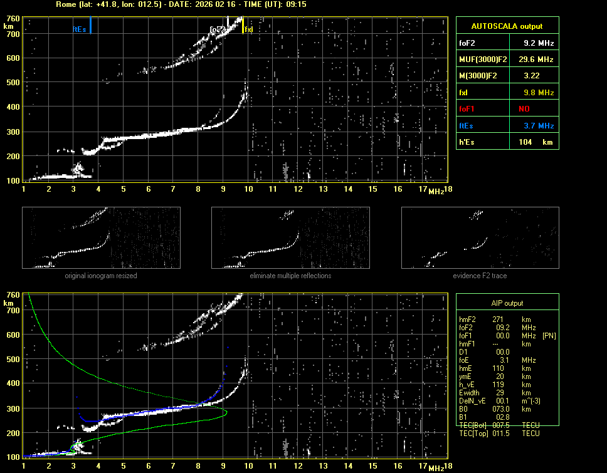
Task: Click the AIP output panel header
Action: [507, 303]
